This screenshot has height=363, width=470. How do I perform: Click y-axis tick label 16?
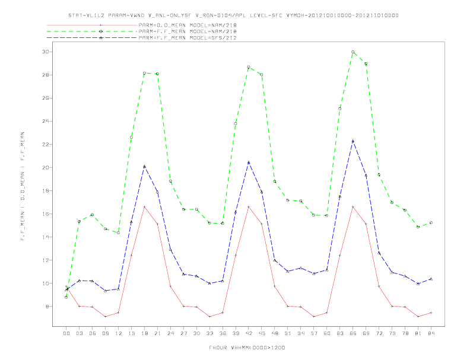click(x=46, y=214)
